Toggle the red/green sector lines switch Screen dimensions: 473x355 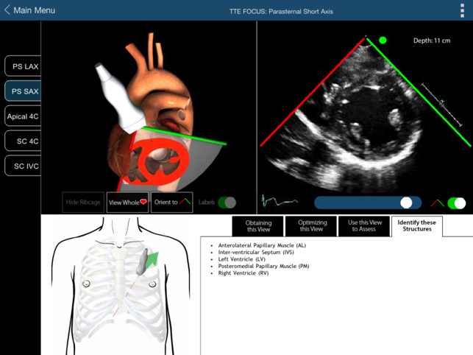456,203
